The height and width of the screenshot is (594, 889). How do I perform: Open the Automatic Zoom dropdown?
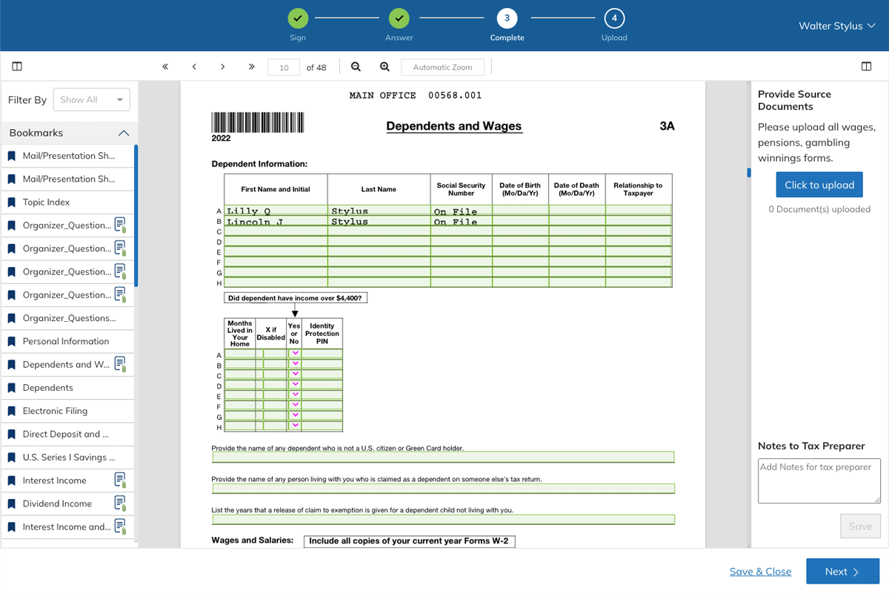pyautogui.click(x=442, y=67)
